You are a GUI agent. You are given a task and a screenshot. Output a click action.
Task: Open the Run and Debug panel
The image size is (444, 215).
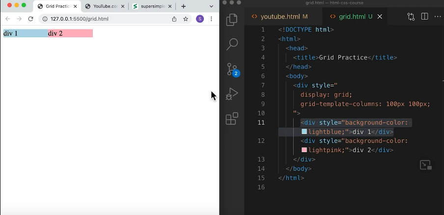tap(232, 94)
